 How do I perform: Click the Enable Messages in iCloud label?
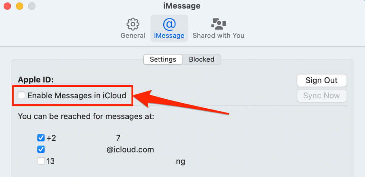pos(77,95)
